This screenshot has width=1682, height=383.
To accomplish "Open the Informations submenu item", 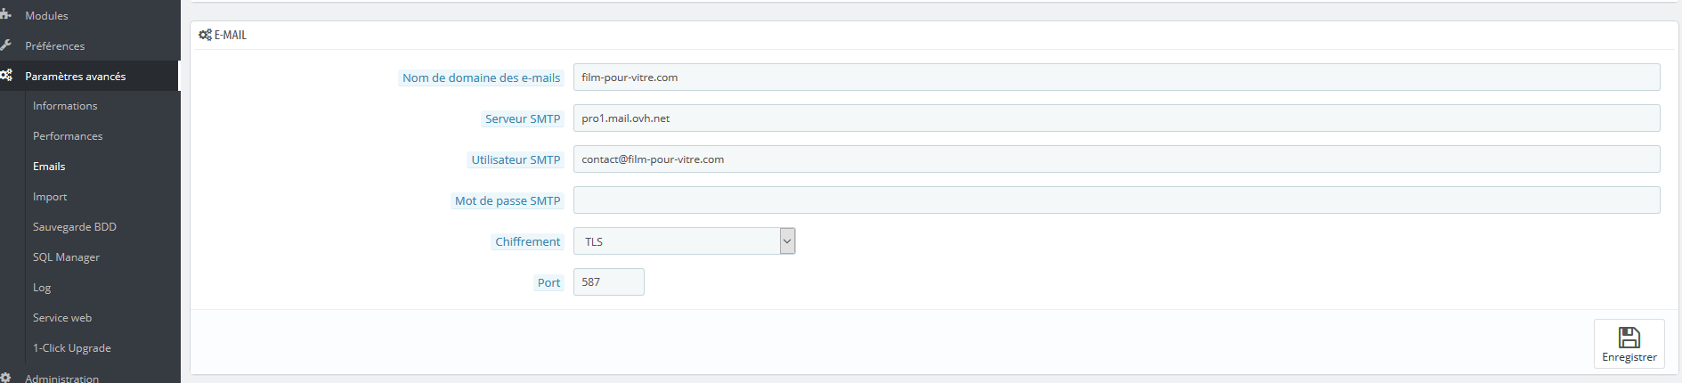I will tap(65, 106).
